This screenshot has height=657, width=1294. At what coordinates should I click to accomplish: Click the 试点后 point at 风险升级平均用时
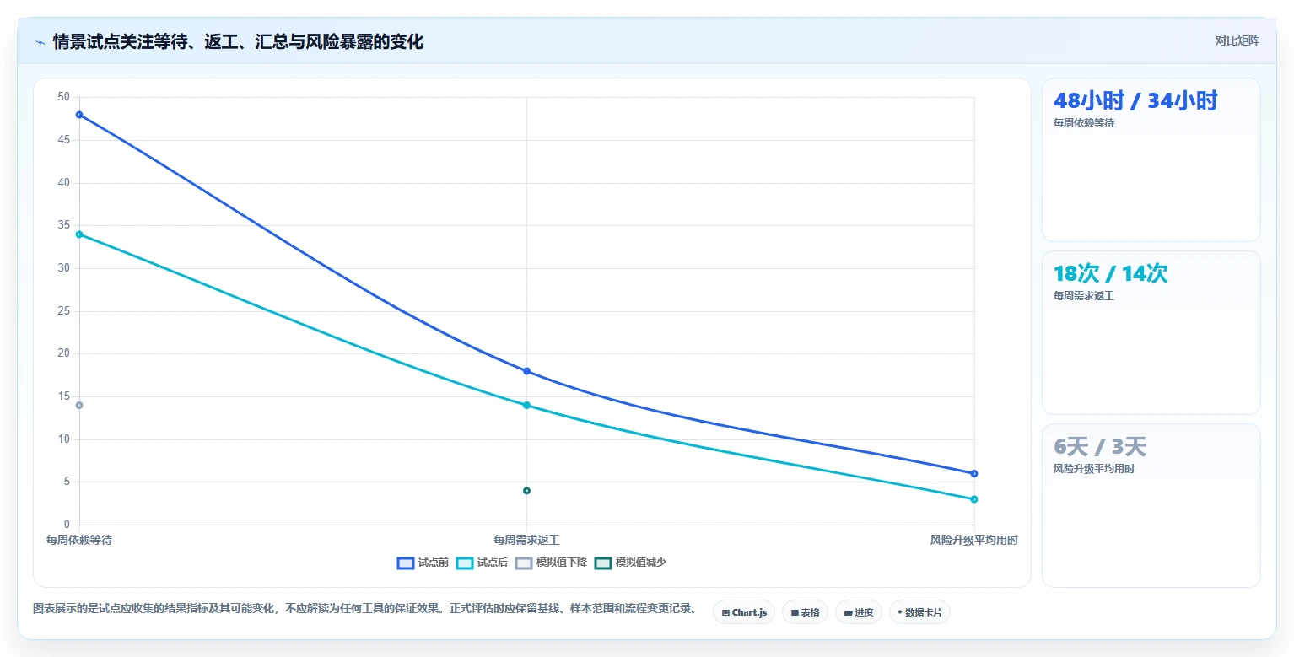point(974,499)
